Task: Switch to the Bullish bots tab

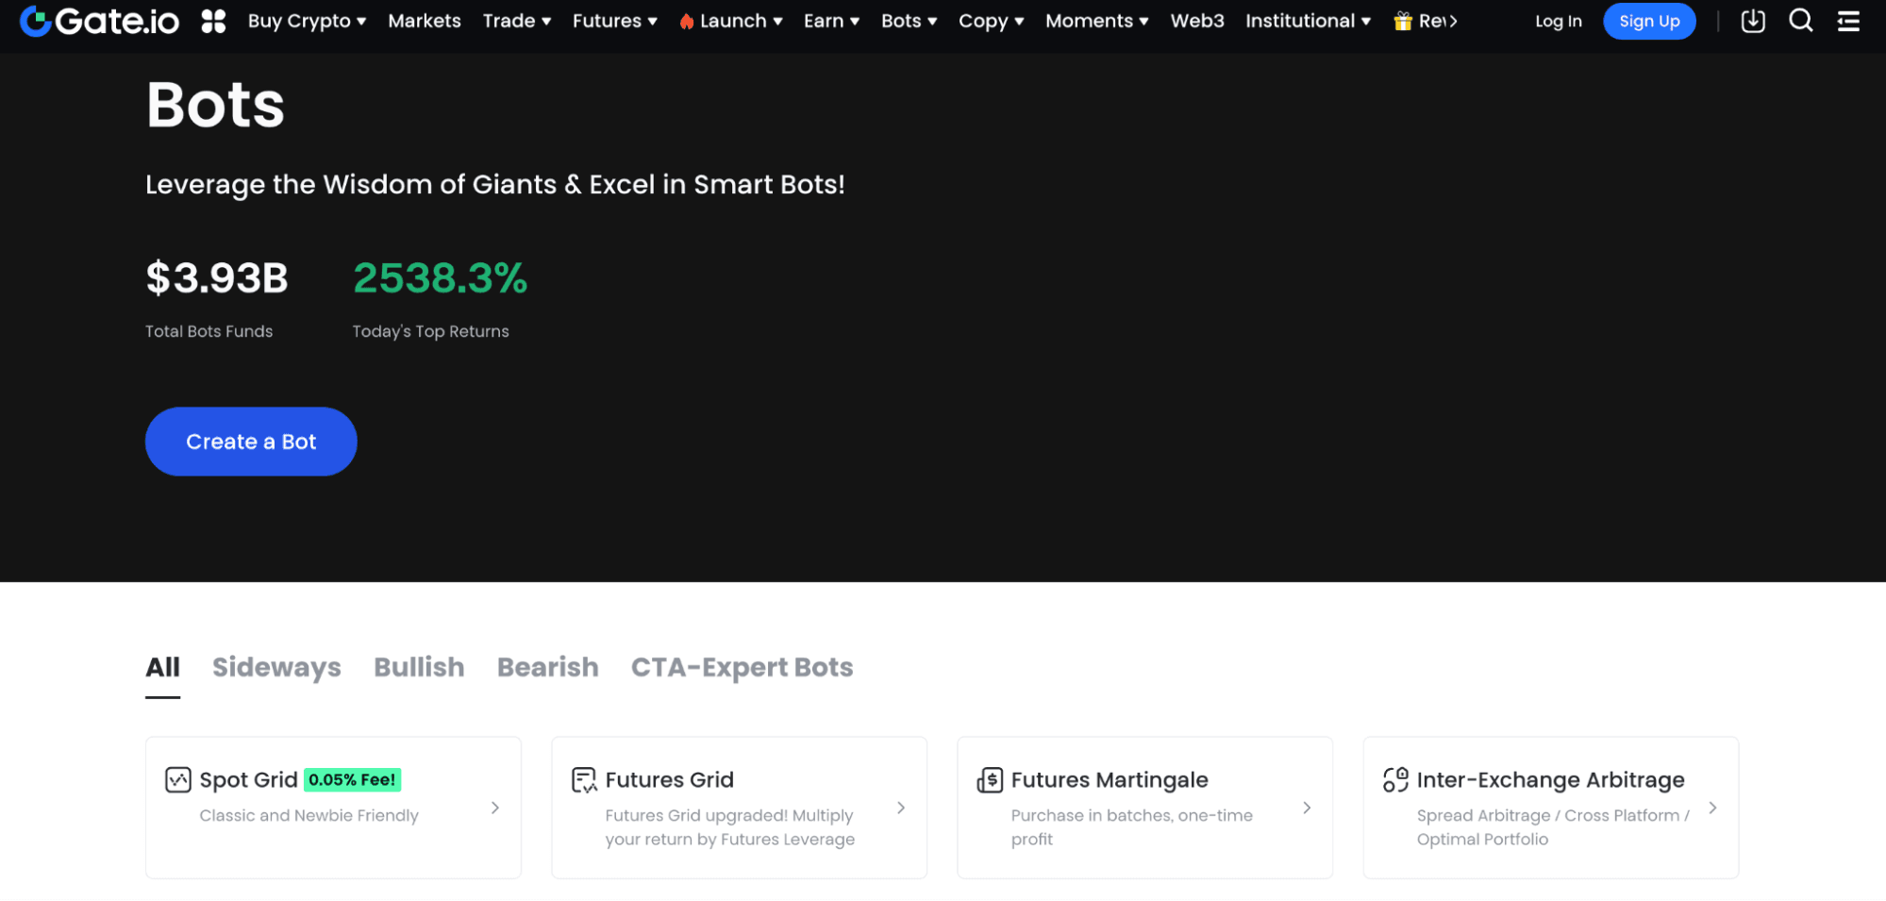Action: click(x=419, y=667)
